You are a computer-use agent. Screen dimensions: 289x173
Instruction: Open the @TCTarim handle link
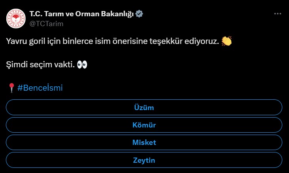point(46,23)
